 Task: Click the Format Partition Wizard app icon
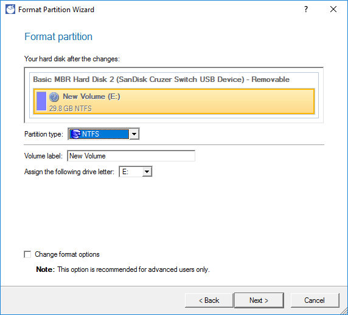point(10,10)
